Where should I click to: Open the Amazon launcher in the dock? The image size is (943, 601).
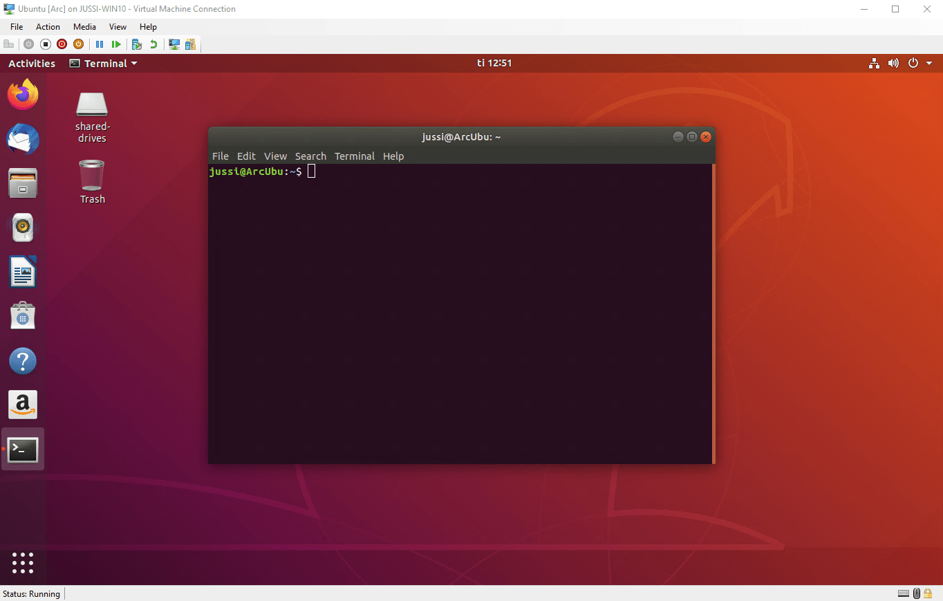(x=23, y=405)
